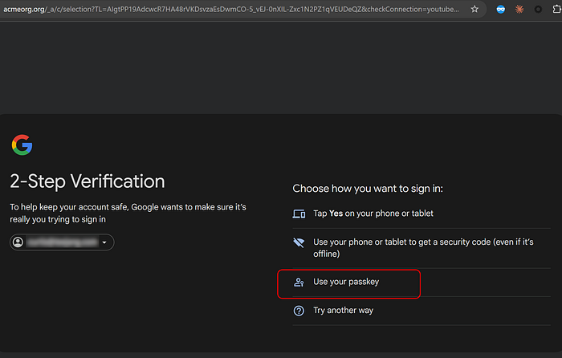Click the 'To help keep your account safe' description
The width and height of the screenshot is (562, 358).
(128, 214)
